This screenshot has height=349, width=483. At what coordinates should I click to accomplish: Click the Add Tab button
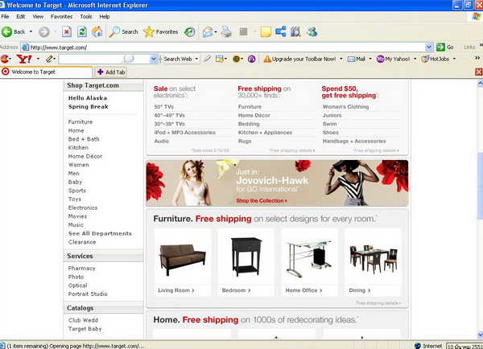coord(110,72)
